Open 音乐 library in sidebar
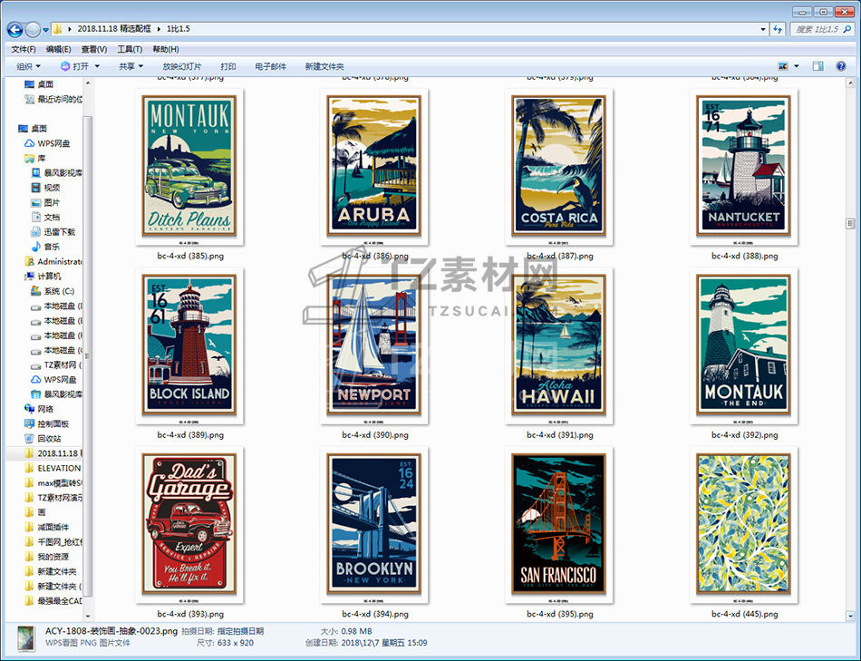 [x=52, y=247]
